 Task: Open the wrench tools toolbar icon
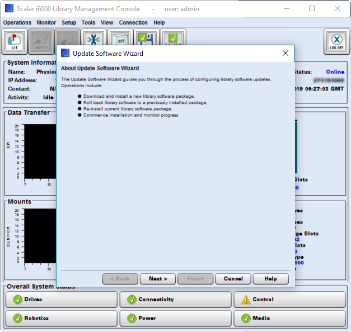pyautogui.click(x=94, y=37)
